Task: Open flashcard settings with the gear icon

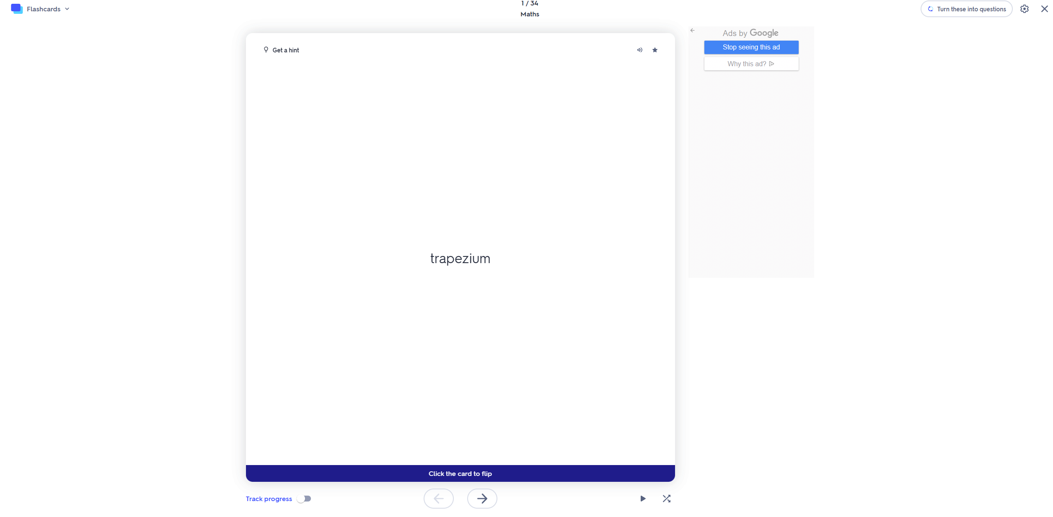Action: 1024,9
